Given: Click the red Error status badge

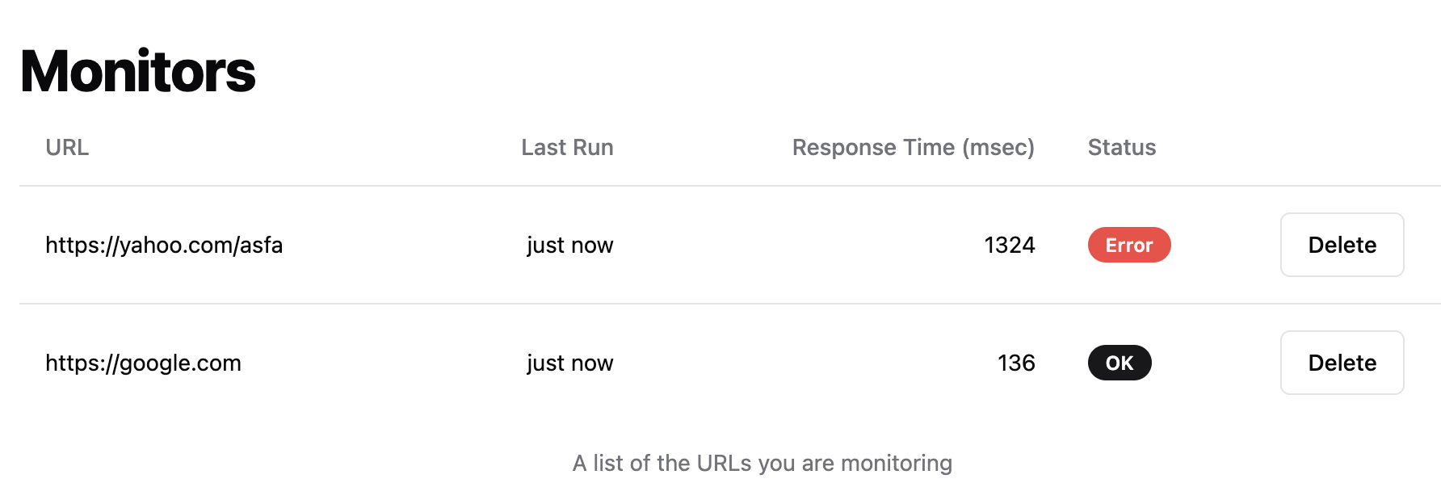Looking at the screenshot, I should (1129, 245).
